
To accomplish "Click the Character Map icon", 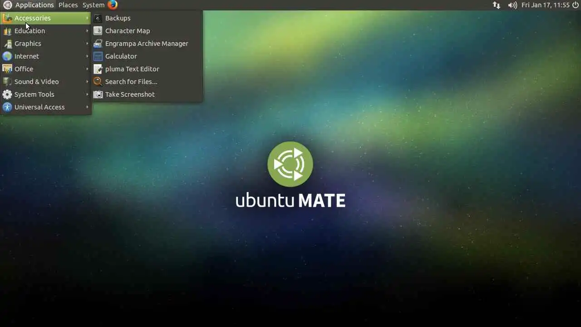I will click(98, 31).
